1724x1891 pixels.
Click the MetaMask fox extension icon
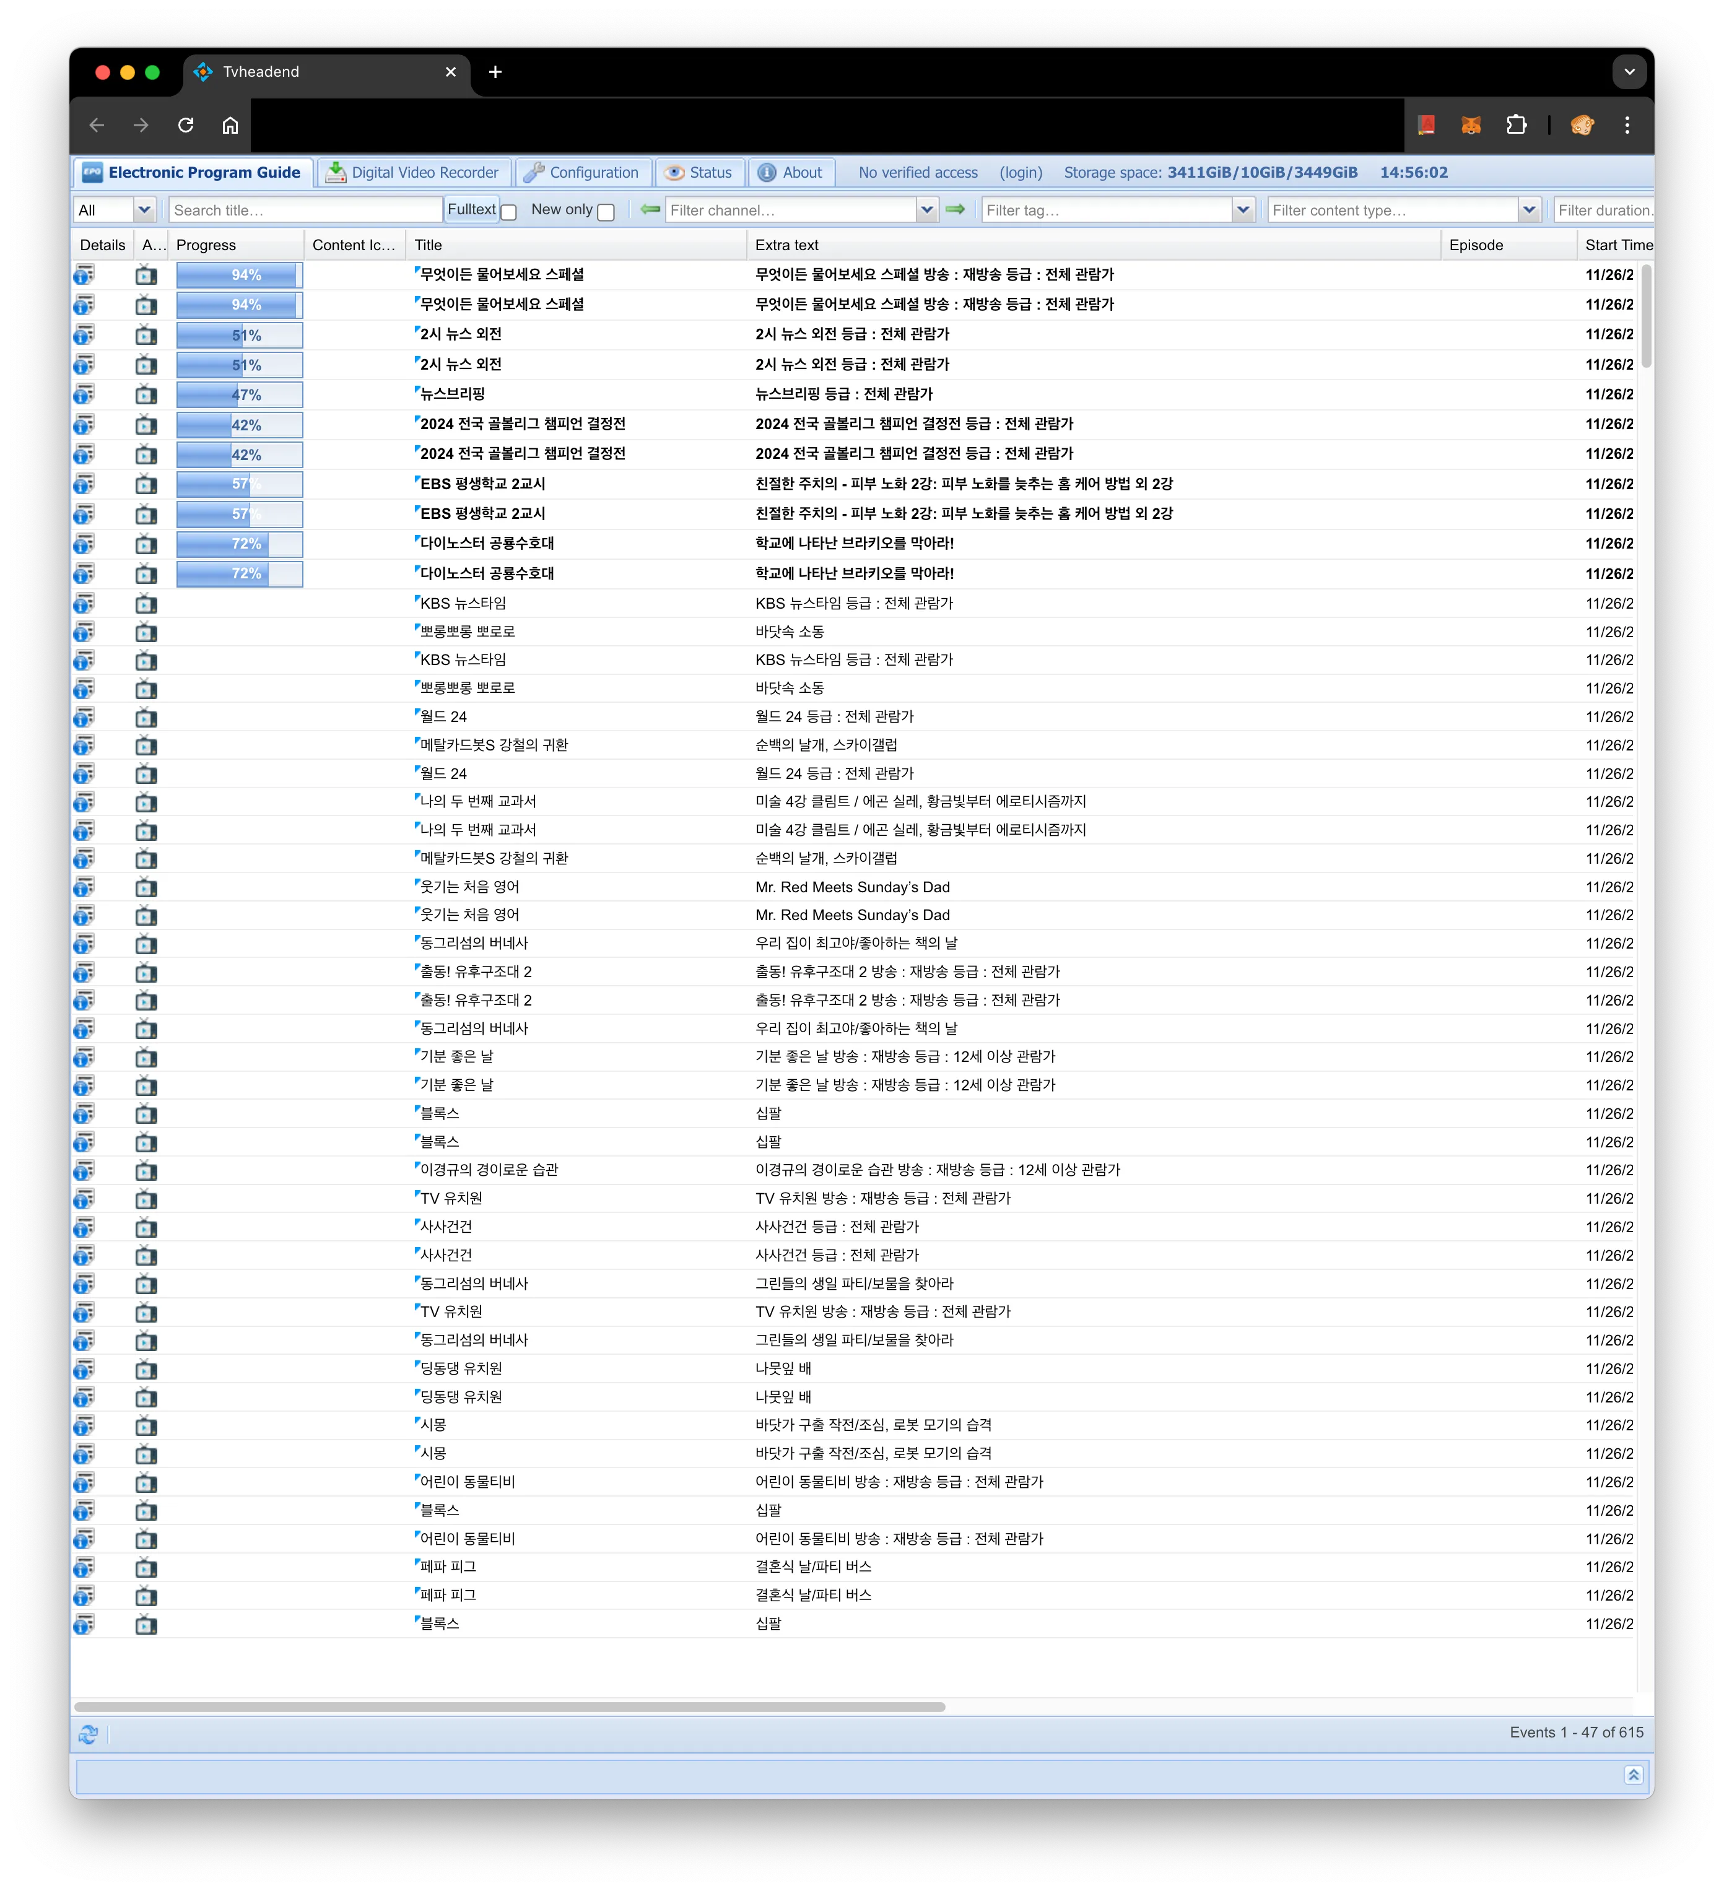pos(1471,124)
